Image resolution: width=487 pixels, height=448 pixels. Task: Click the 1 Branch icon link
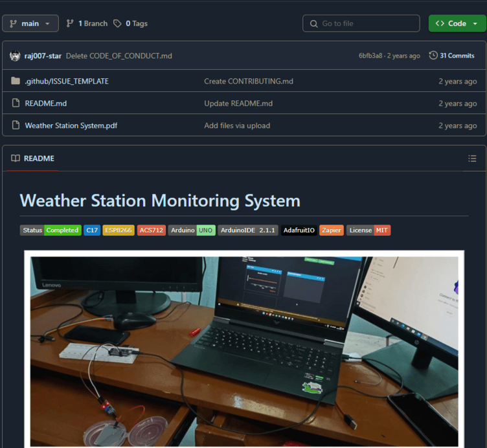pos(70,23)
